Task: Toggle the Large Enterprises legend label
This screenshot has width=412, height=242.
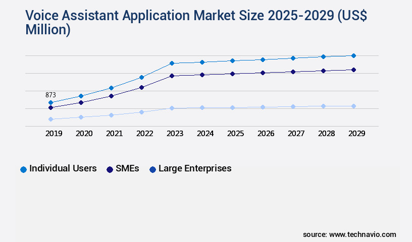Action: point(195,168)
